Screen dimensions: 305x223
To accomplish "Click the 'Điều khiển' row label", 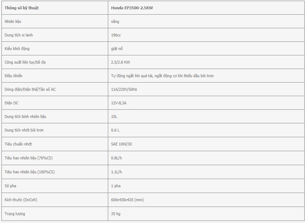I will (x=13, y=76).
